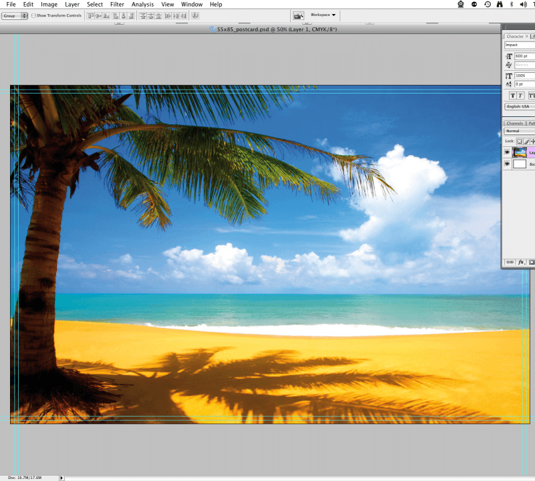Toggle lock image pixels brush icon
535x481 pixels.
526,141
